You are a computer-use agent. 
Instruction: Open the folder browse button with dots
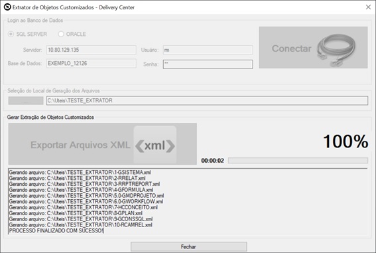(26, 101)
